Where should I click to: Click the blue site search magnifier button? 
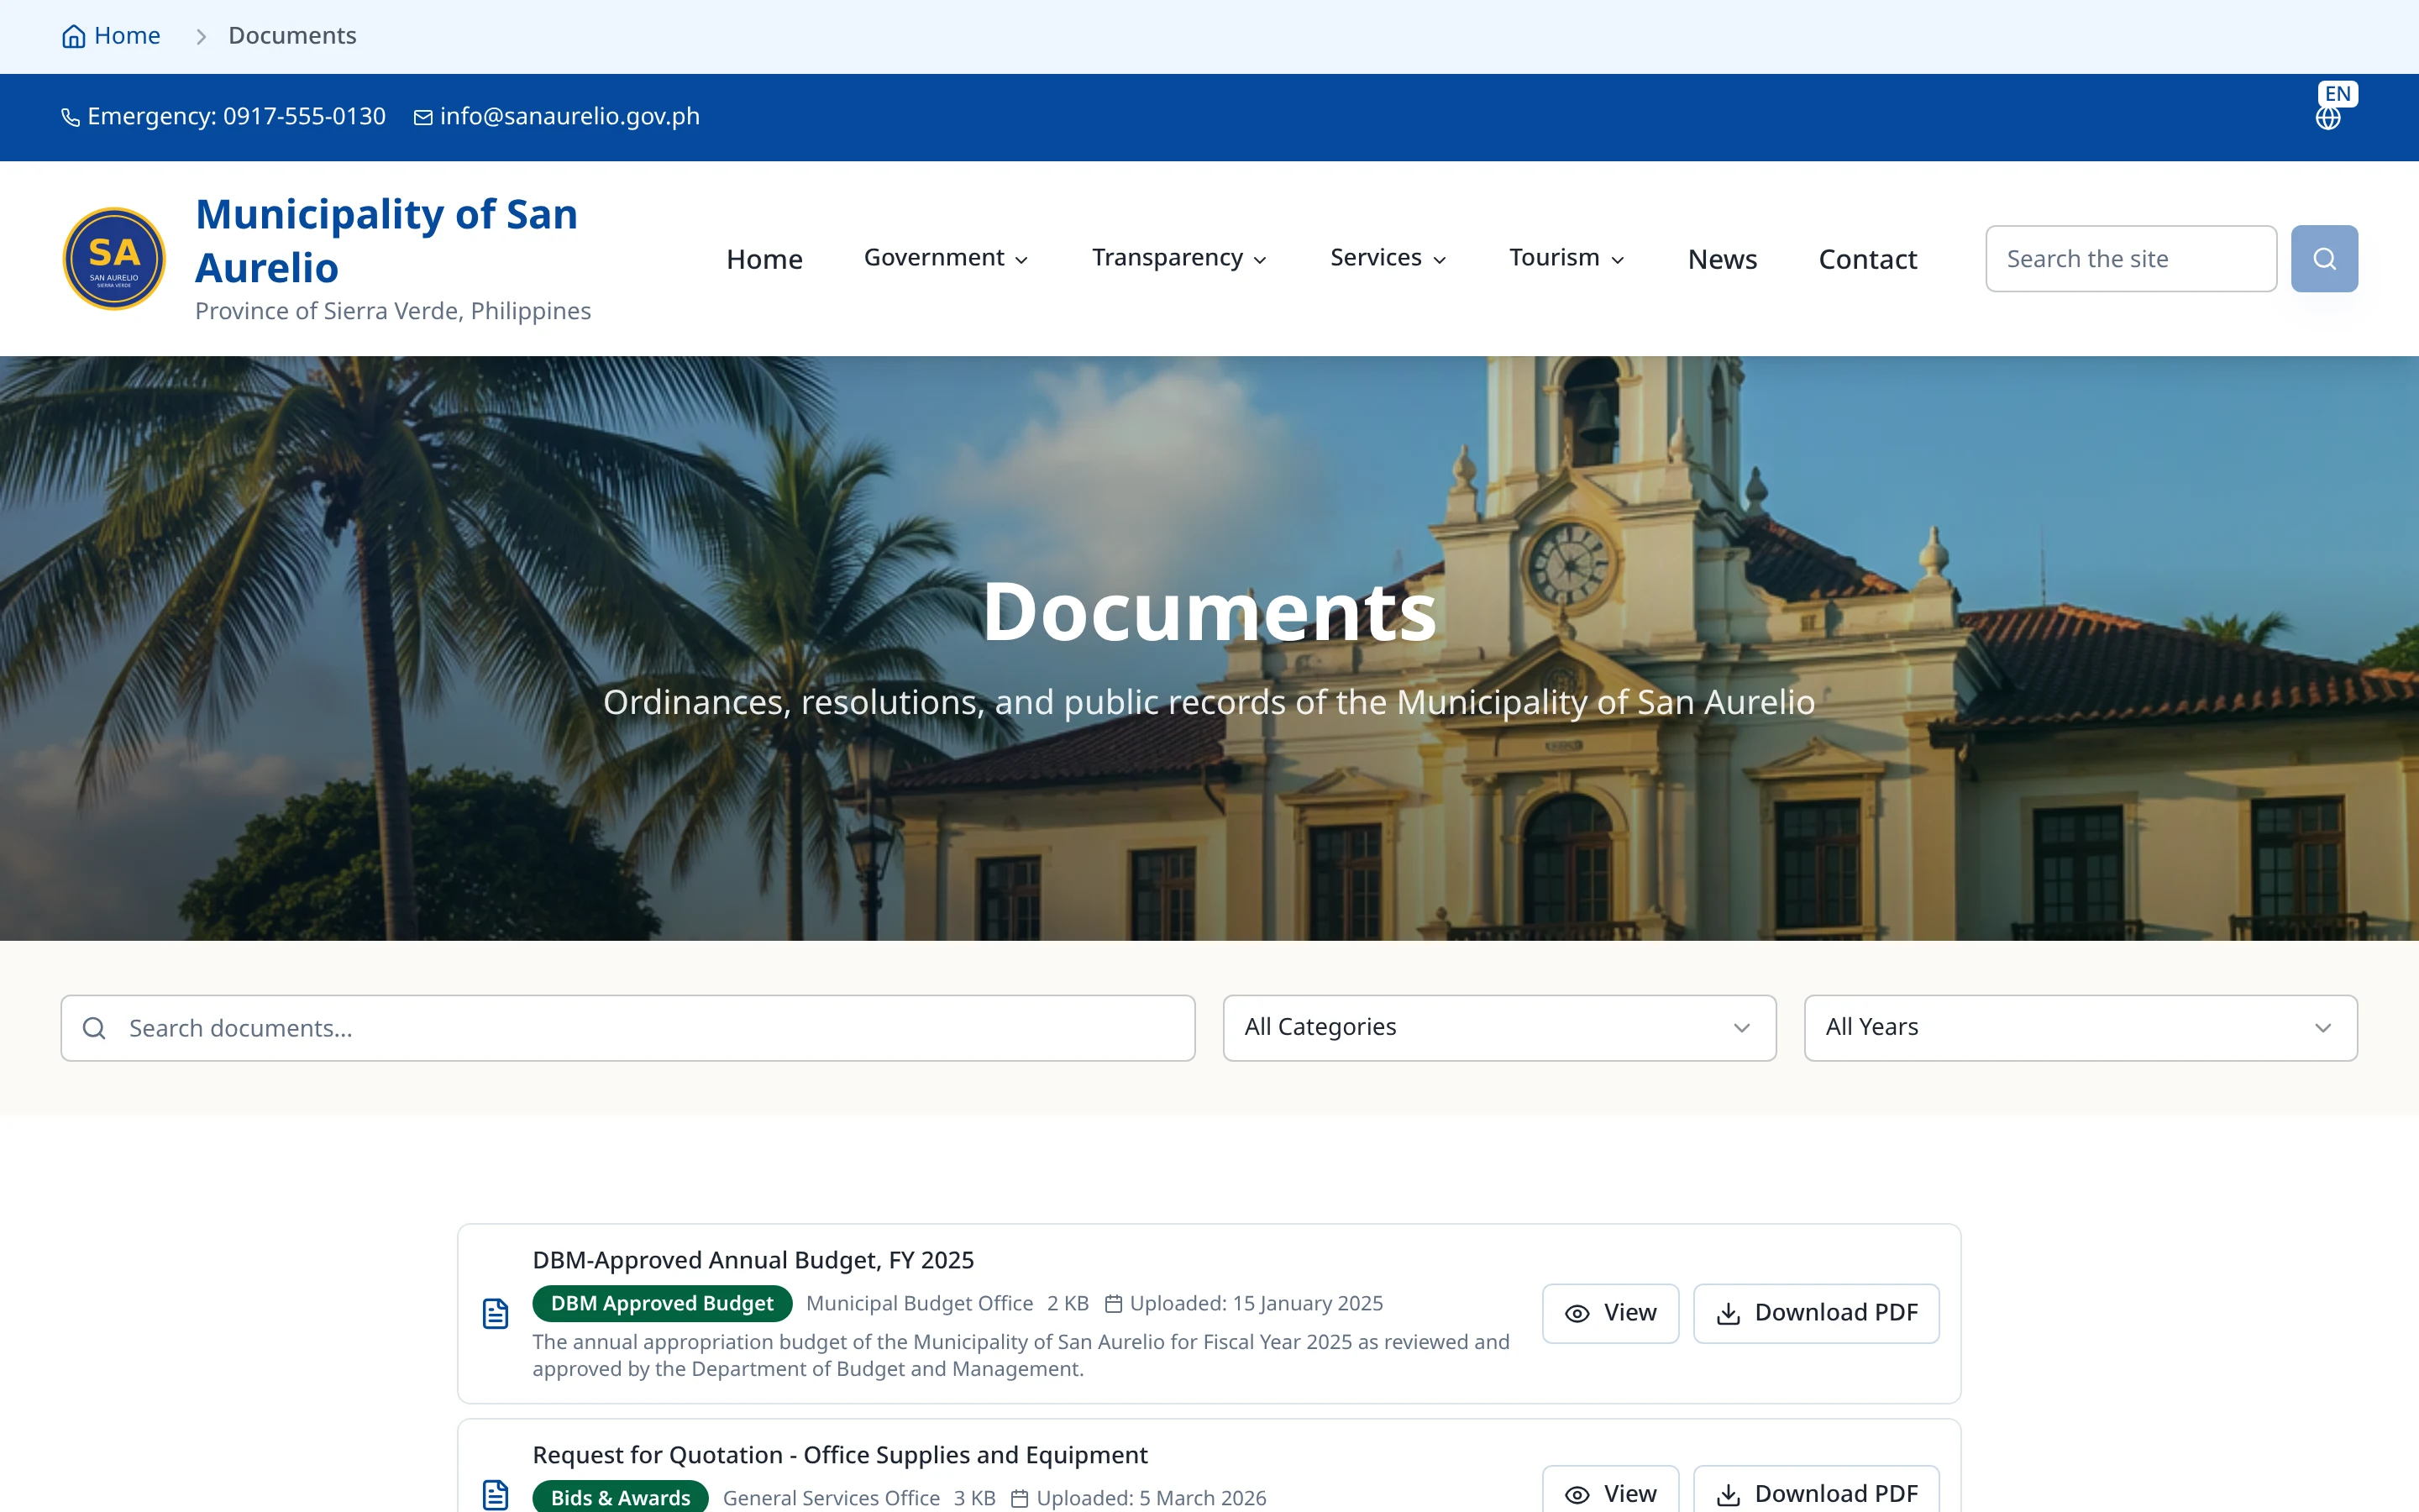tap(2324, 259)
